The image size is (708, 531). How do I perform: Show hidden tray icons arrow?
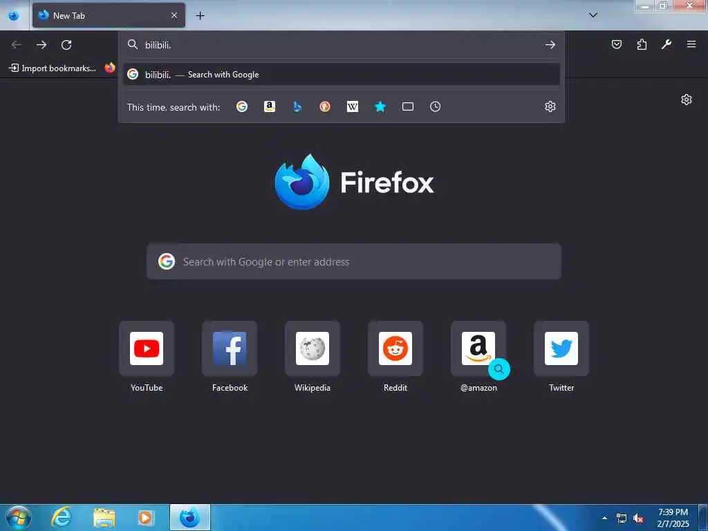604,518
